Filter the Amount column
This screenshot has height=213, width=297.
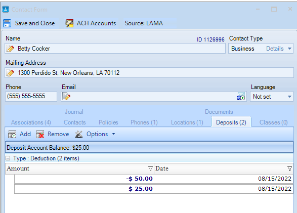(150, 168)
